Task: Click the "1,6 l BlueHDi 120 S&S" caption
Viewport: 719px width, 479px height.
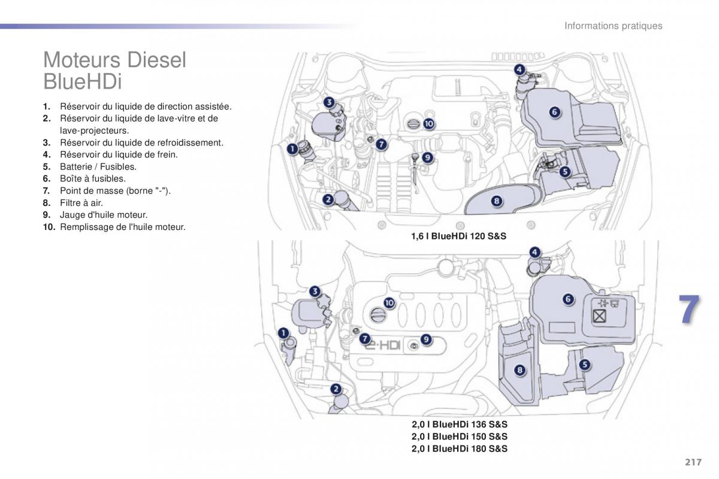Action: (459, 237)
